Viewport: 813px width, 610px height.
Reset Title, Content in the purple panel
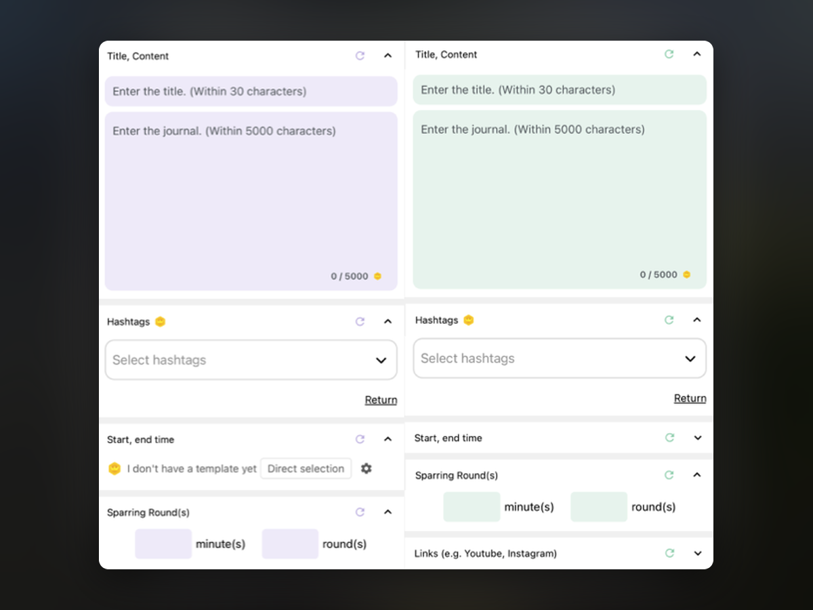coord(360,56)
